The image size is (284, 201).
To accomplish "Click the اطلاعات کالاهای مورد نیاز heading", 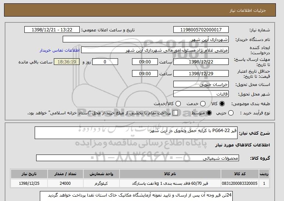I will (x=243, y=145).
